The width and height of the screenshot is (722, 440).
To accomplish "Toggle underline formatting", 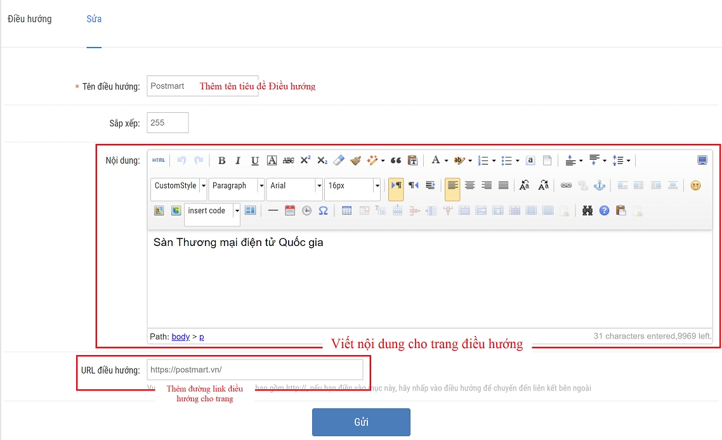I will 254,160.
